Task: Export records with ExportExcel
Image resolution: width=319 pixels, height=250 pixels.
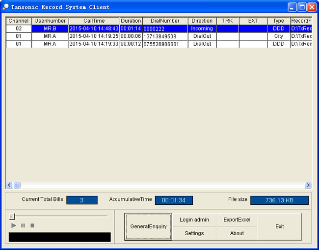Action: [237, 220]
